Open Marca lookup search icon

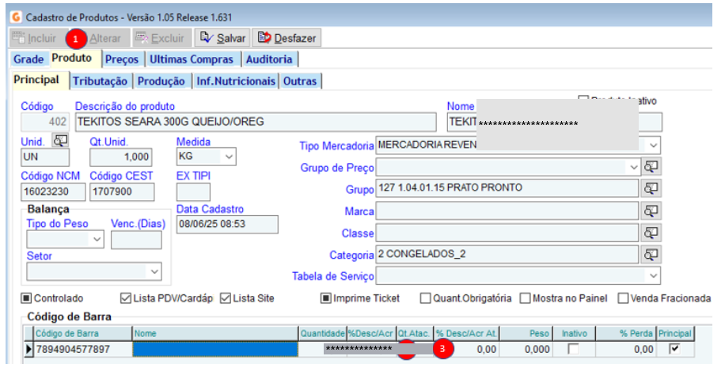pos(651,210)
